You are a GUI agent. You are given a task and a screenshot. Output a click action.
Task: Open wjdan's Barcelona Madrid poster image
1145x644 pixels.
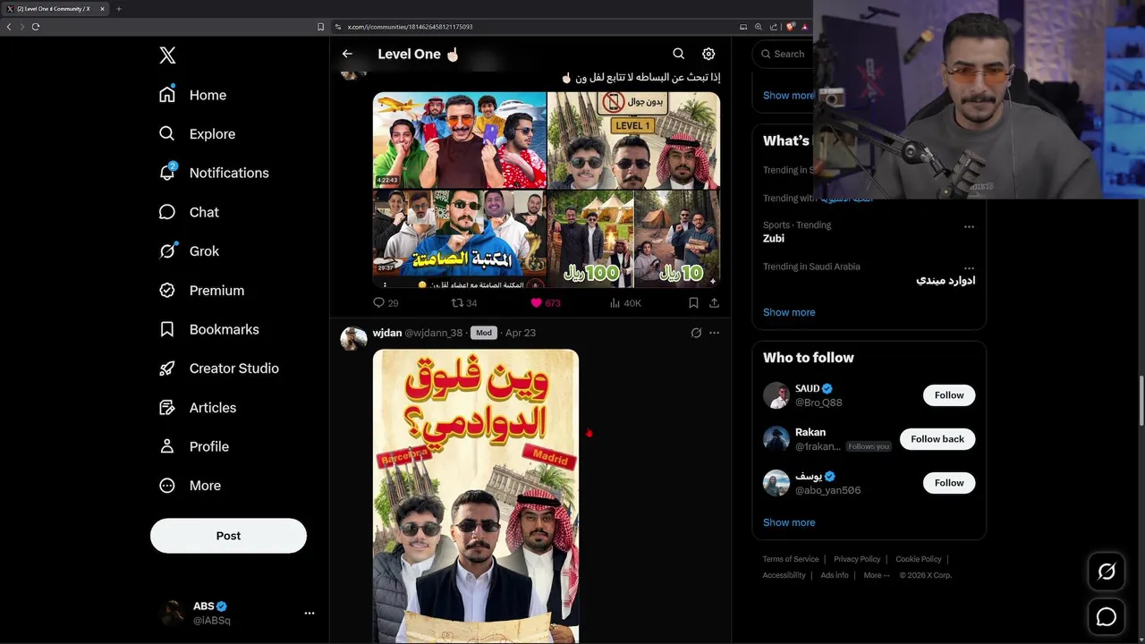point(476,496)
